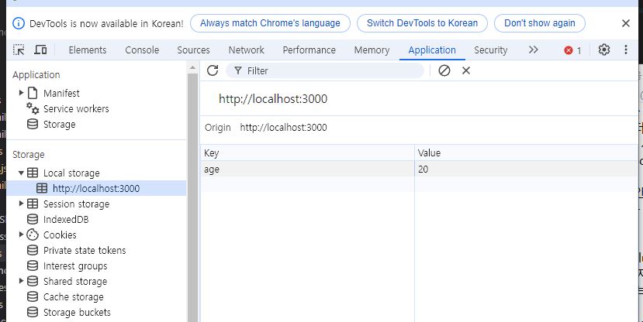Image resolution: width=643 pixels, height=322 pixels.
Task: Collapse the Local storage node
Action: coord(21,173)
